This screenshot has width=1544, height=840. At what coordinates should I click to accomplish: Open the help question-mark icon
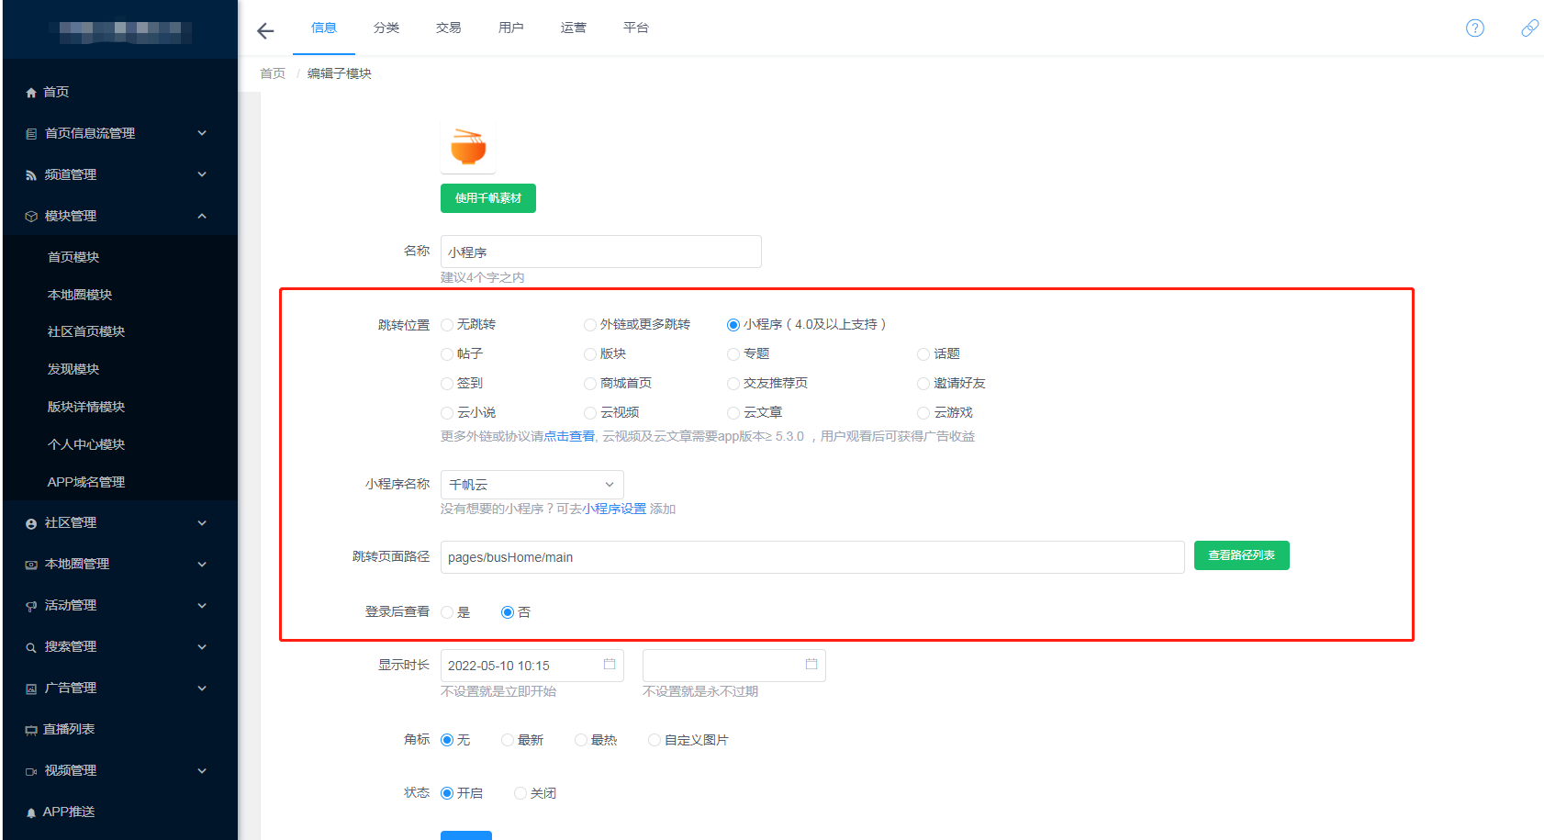pyautogui.click(x=1475, y=28)
